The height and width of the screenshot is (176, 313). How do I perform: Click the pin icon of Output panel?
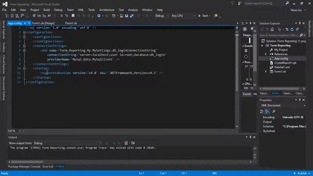click(250, 137)
